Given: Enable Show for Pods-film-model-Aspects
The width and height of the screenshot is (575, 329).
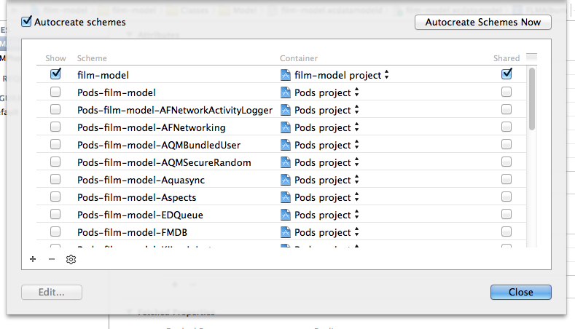Looking at the screenshot, I should point(55,197).
